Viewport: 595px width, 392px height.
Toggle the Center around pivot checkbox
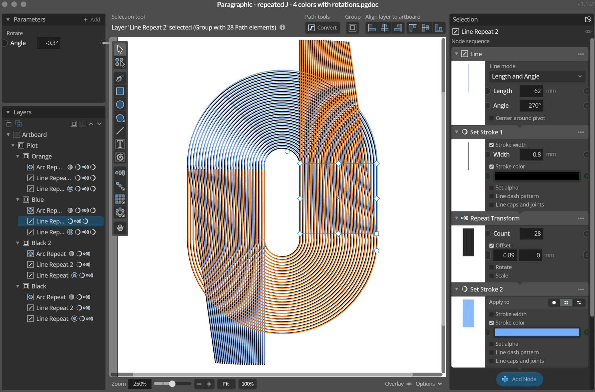coord(491,118)
